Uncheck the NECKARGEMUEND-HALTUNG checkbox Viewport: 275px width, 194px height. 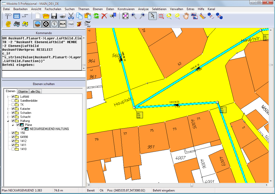point(23,129)
